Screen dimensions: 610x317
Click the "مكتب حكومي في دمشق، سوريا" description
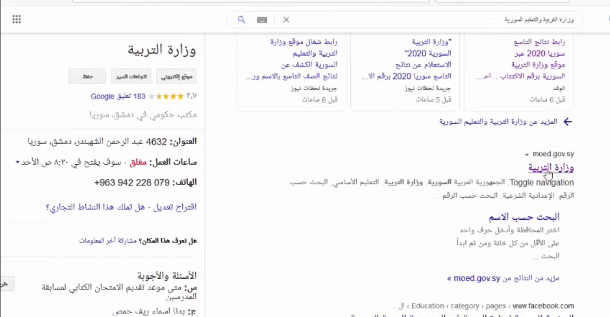(143, 115)
